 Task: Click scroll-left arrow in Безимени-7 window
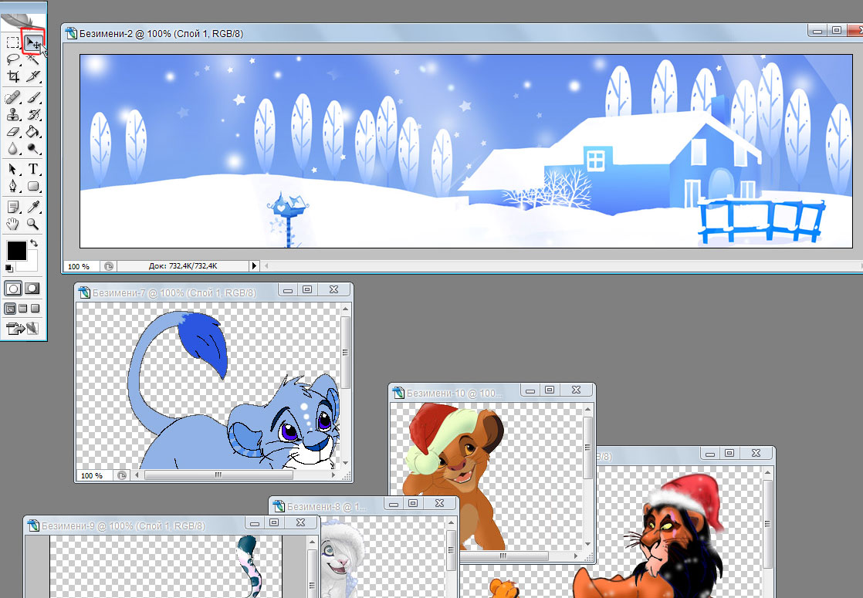click(x=137, y=475)
